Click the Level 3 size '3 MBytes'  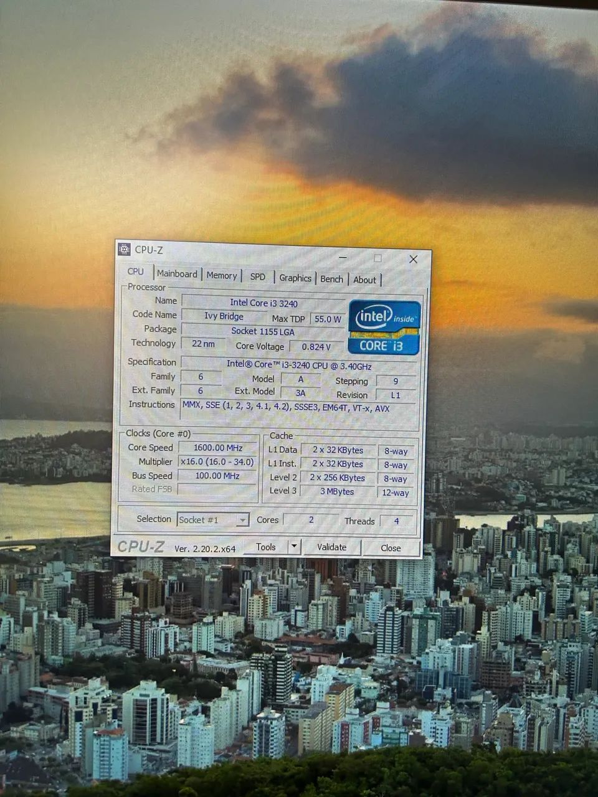[338, 491]
